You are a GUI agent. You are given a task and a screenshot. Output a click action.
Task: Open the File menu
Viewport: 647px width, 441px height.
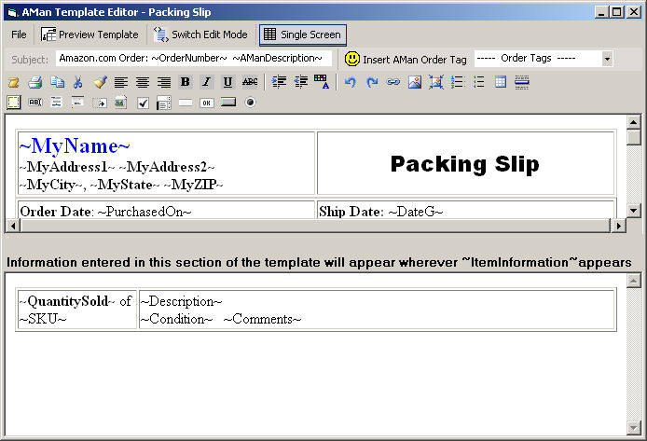point(19,34)
